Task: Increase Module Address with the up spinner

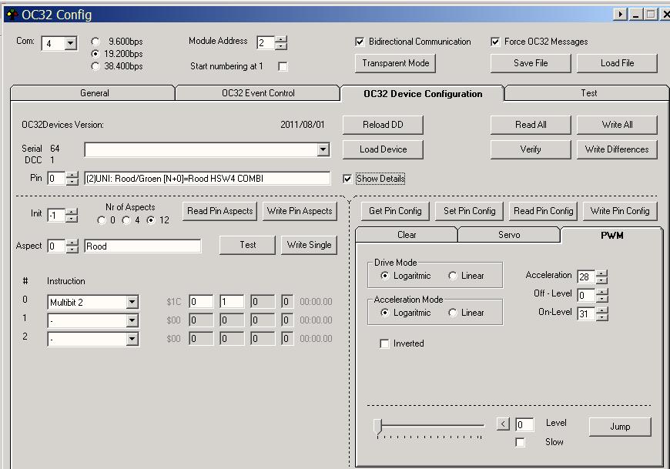Action: click(x=282, y=39)
